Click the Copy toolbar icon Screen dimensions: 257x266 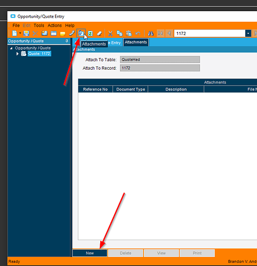tap(119, 34)
